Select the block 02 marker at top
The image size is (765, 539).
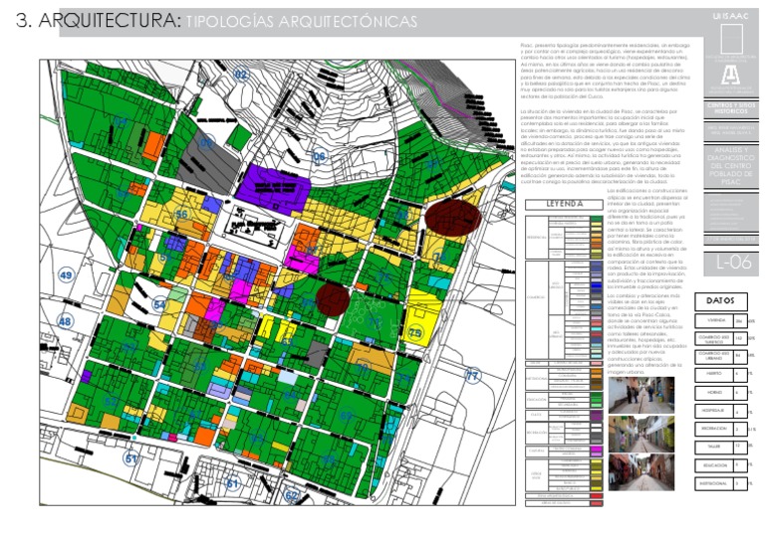pos(240,74)
